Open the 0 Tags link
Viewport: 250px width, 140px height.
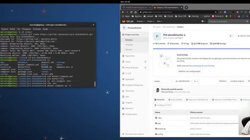(185, 44)
